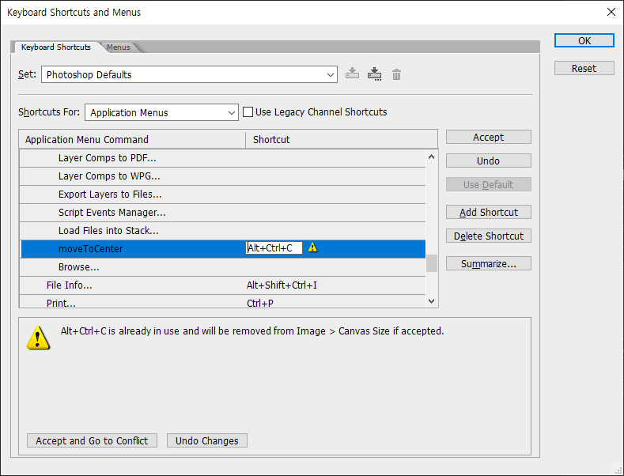Close the Keyboard Shortcuts and Menus dialog

tap(611, 12)
